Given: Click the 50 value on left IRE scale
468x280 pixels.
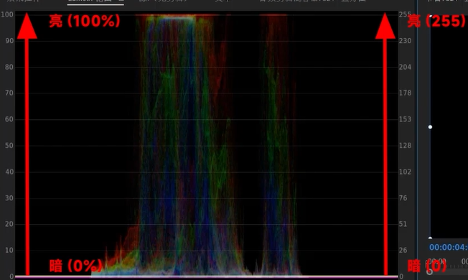Looking at the screenshot, I should click(9, 145).
